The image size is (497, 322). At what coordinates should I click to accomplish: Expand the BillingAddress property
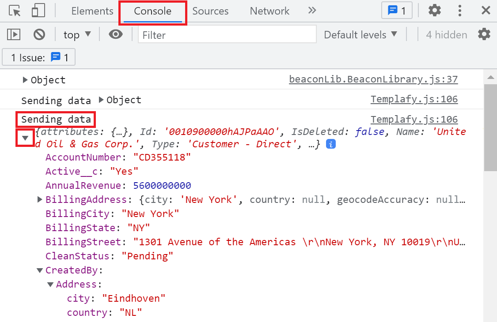(40, 199)
